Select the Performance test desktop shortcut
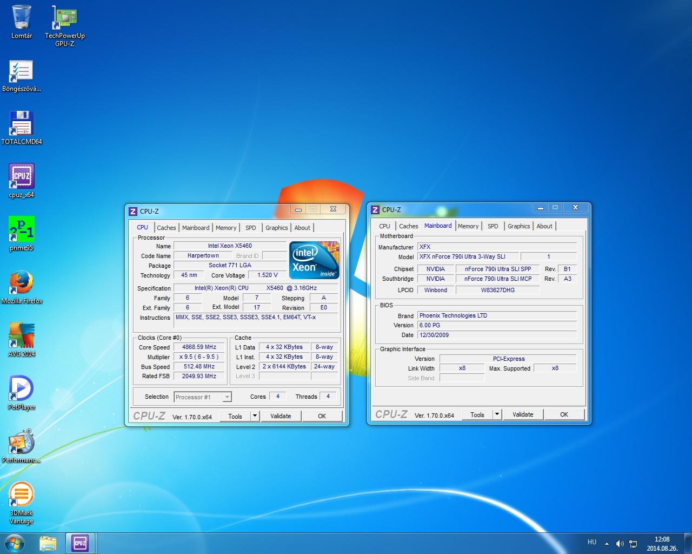 click(22, 446)
